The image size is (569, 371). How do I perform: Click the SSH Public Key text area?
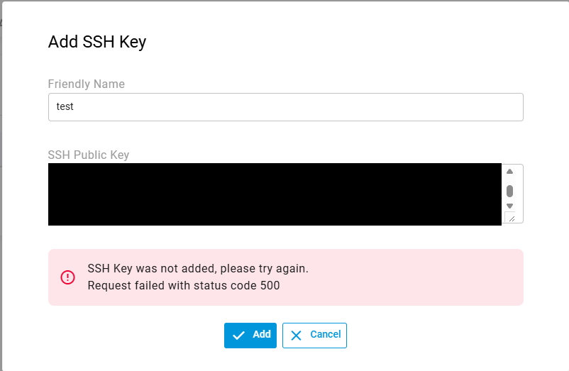275,194
